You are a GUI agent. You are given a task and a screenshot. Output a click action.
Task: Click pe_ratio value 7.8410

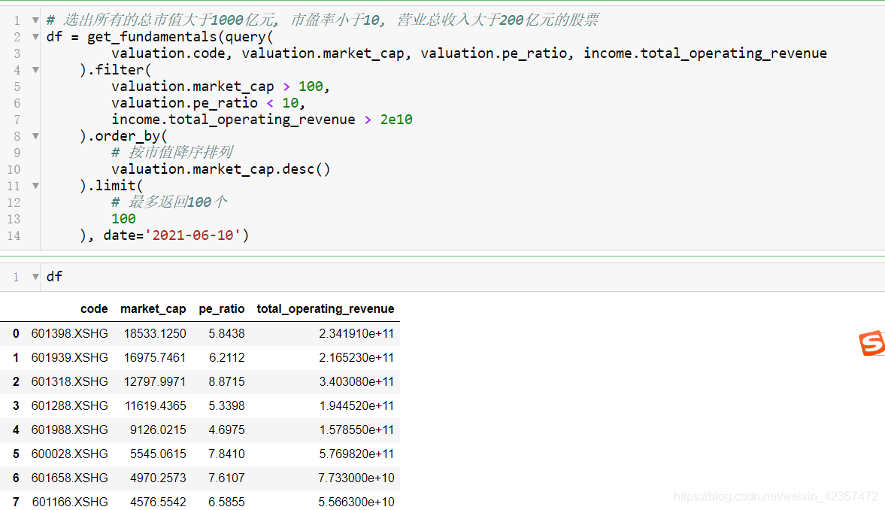[x=226, y=454]
